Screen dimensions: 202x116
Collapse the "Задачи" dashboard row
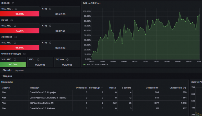click(7, 76)
